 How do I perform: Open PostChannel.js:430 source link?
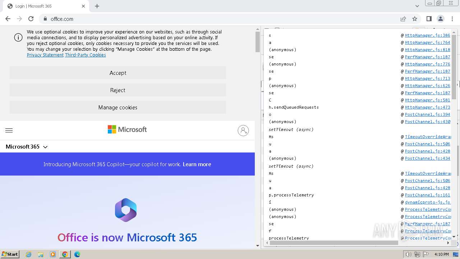427,122
